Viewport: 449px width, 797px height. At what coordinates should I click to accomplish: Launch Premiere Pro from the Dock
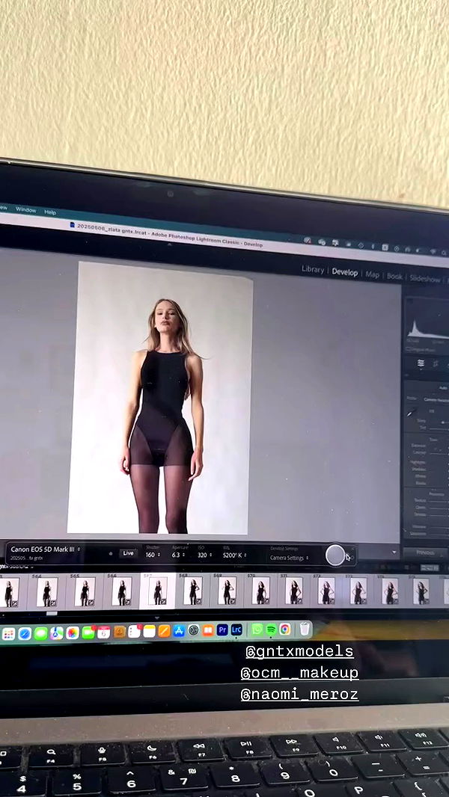click(x=222, y=630)
